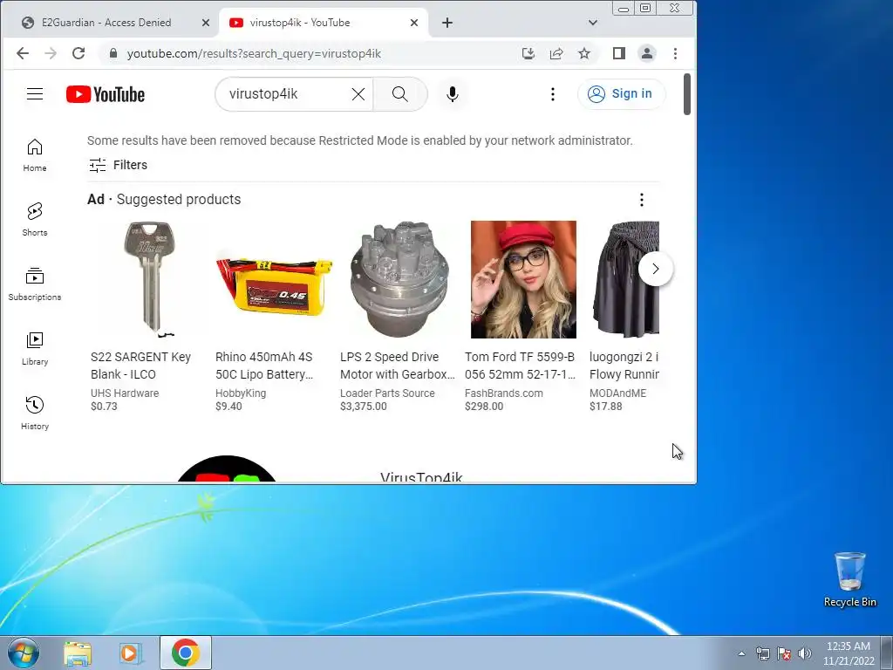The image size is (893, 670).
Task: View site info via the lock icon
Action: pos(112,53)
